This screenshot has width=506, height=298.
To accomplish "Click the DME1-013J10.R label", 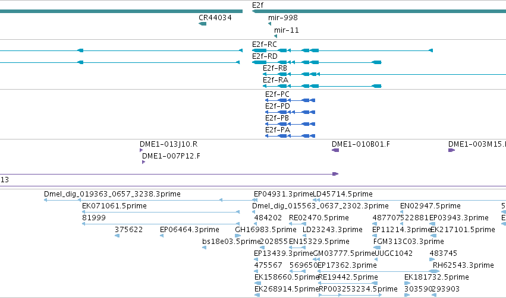I will pos(168,144).
